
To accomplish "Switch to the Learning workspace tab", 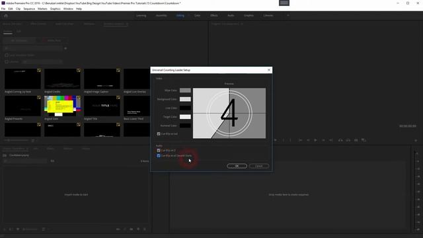I will tap(141, 15).
